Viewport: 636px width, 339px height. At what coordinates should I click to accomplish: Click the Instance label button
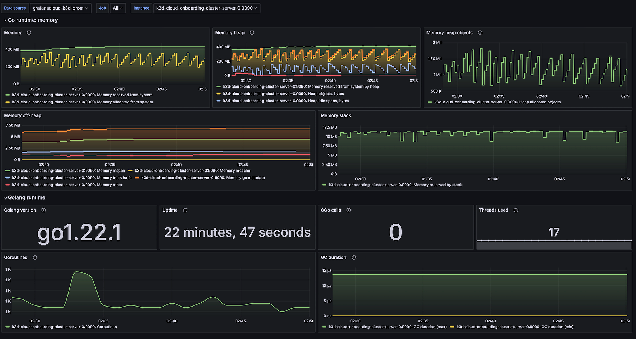click(141, 8)
